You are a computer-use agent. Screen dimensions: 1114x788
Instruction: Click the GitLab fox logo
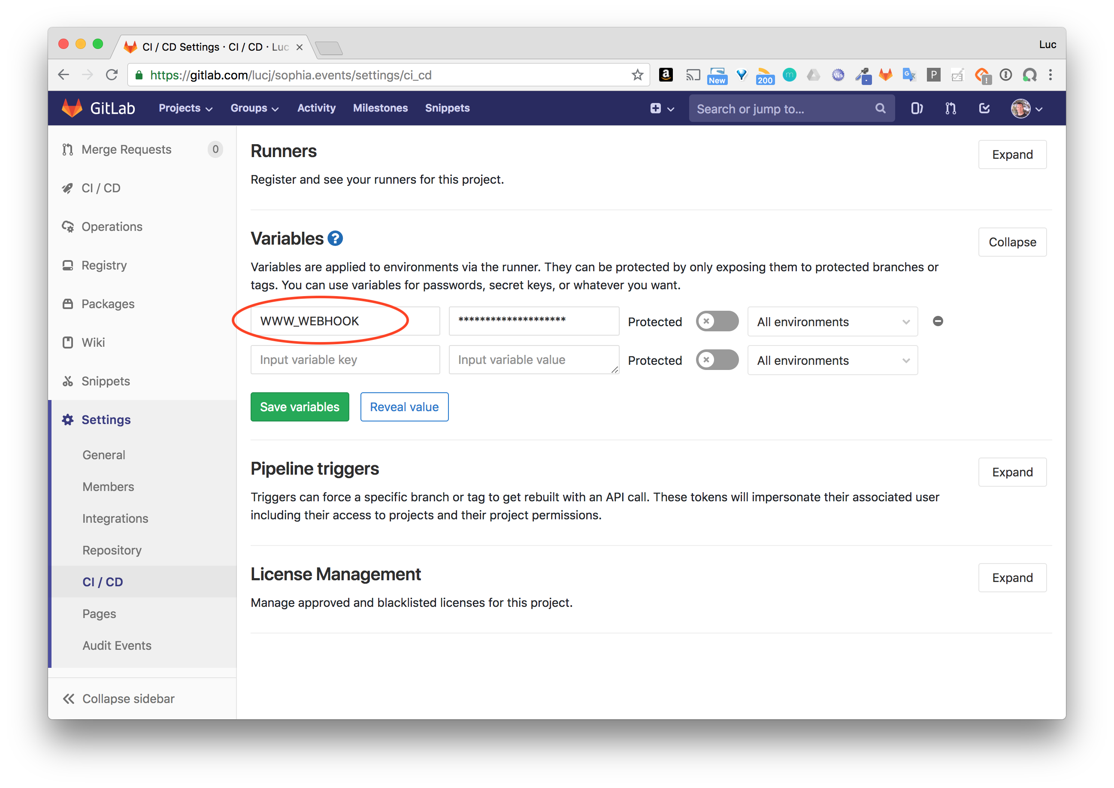point(72,108)
